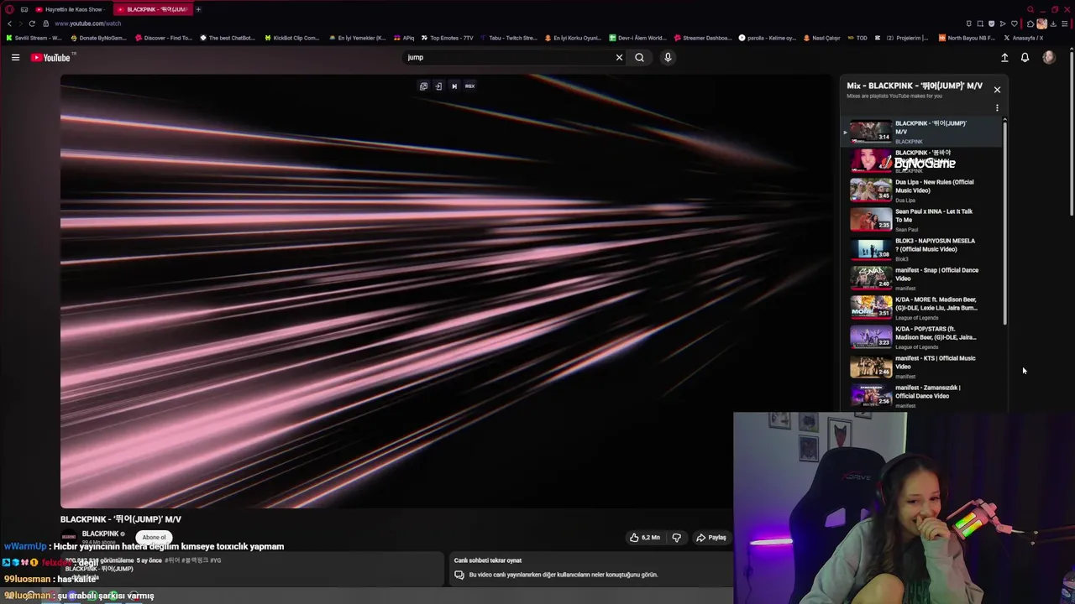Open 'Top Emotes - 7TV' bookmark
1075x604 pixels.
coord(447,38)
